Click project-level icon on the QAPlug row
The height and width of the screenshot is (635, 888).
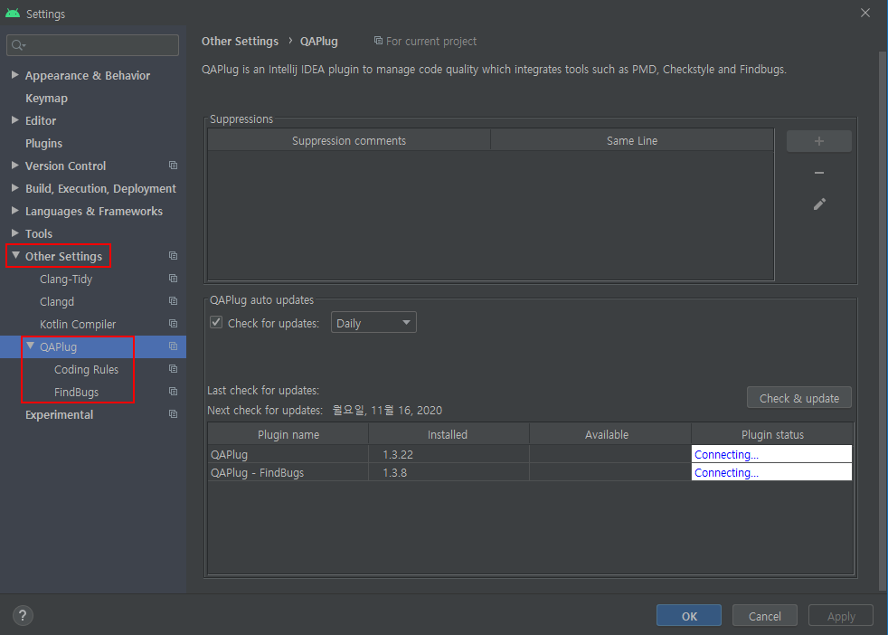click(174, 346)
